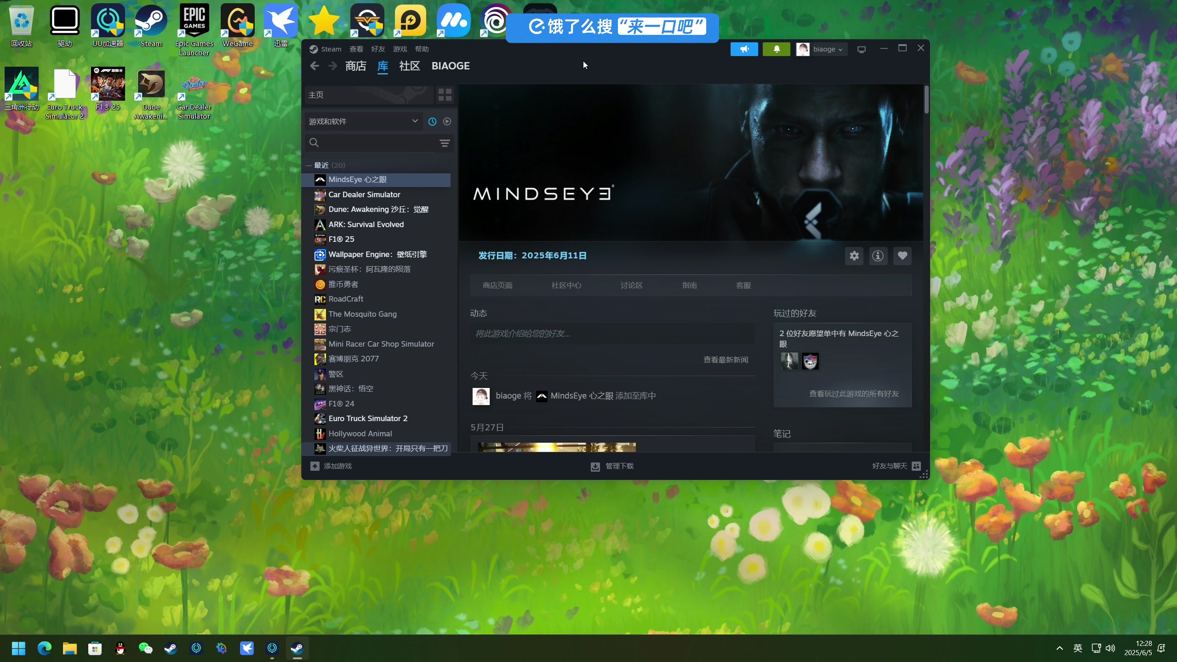Viewport: 1177px width, 662px height.
Task: Click 主页 library home button
Action: click(x=369, y=95)
